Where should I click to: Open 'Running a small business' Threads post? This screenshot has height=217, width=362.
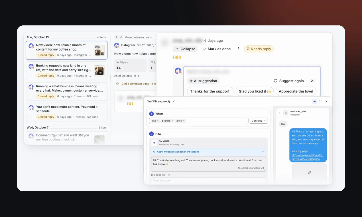click(67, 91)
